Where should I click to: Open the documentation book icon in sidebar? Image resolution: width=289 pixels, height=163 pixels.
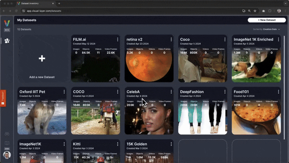7,143
